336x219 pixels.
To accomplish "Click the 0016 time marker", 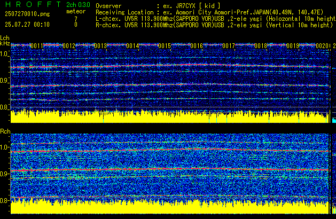I will [x=197, y=46].
